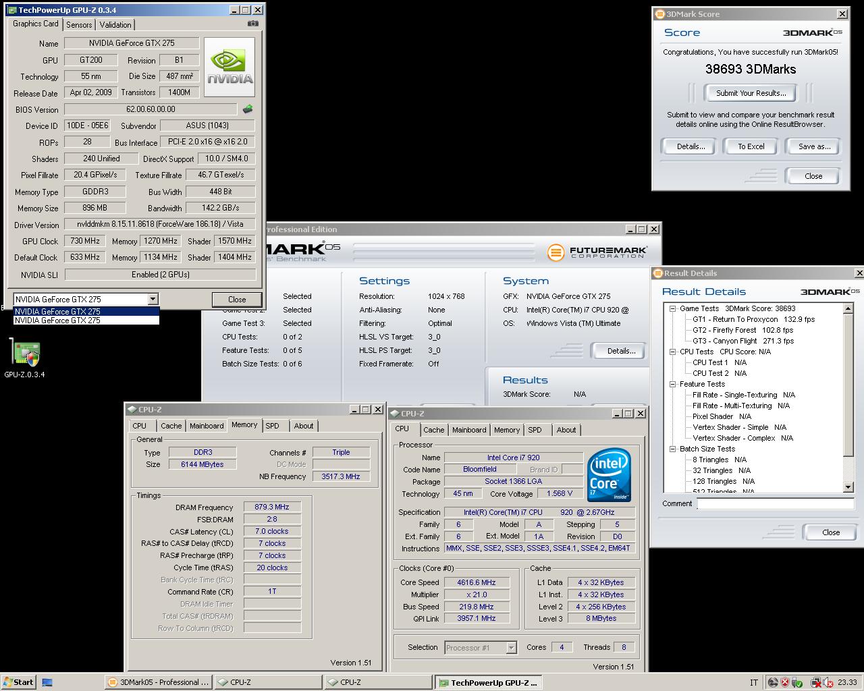Viewport: 864px width, 691px height.
Task: Click the taskbar clock showing 23.33
Action: 847,682
